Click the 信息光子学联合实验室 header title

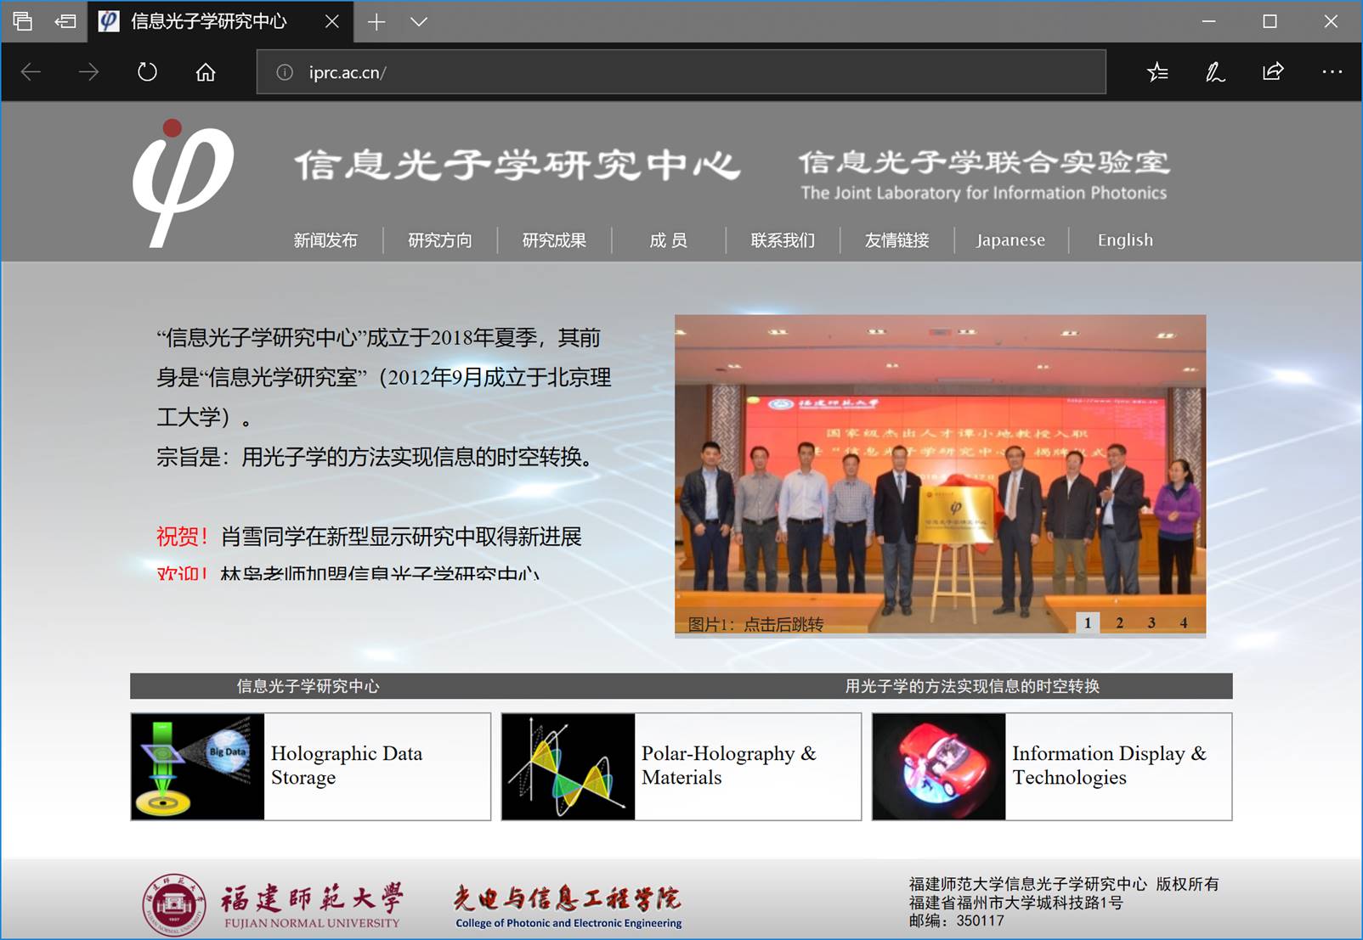984,162
